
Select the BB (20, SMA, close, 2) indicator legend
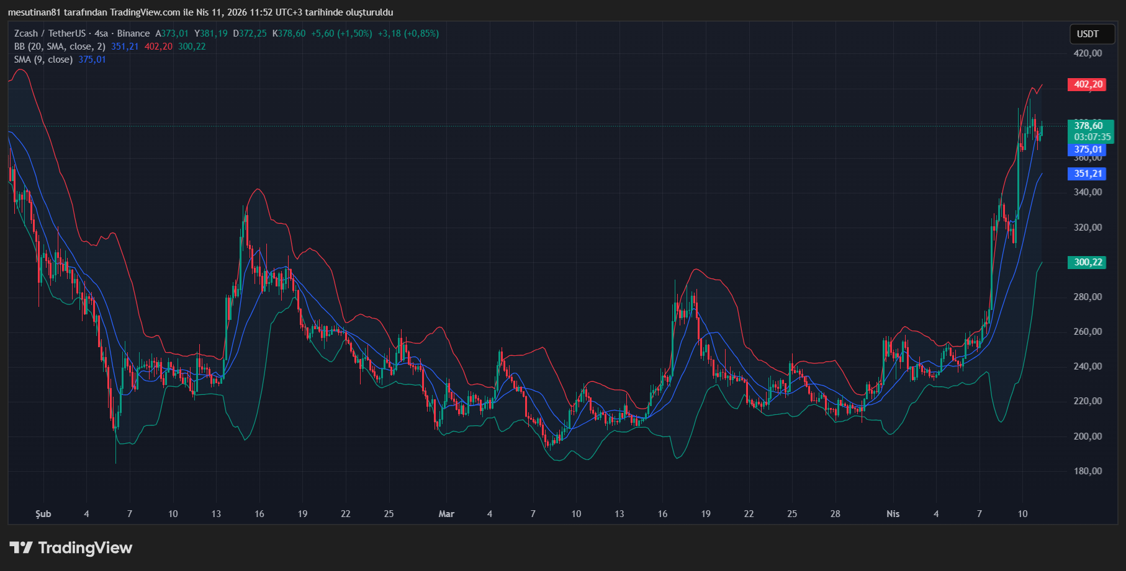[60, 46]
